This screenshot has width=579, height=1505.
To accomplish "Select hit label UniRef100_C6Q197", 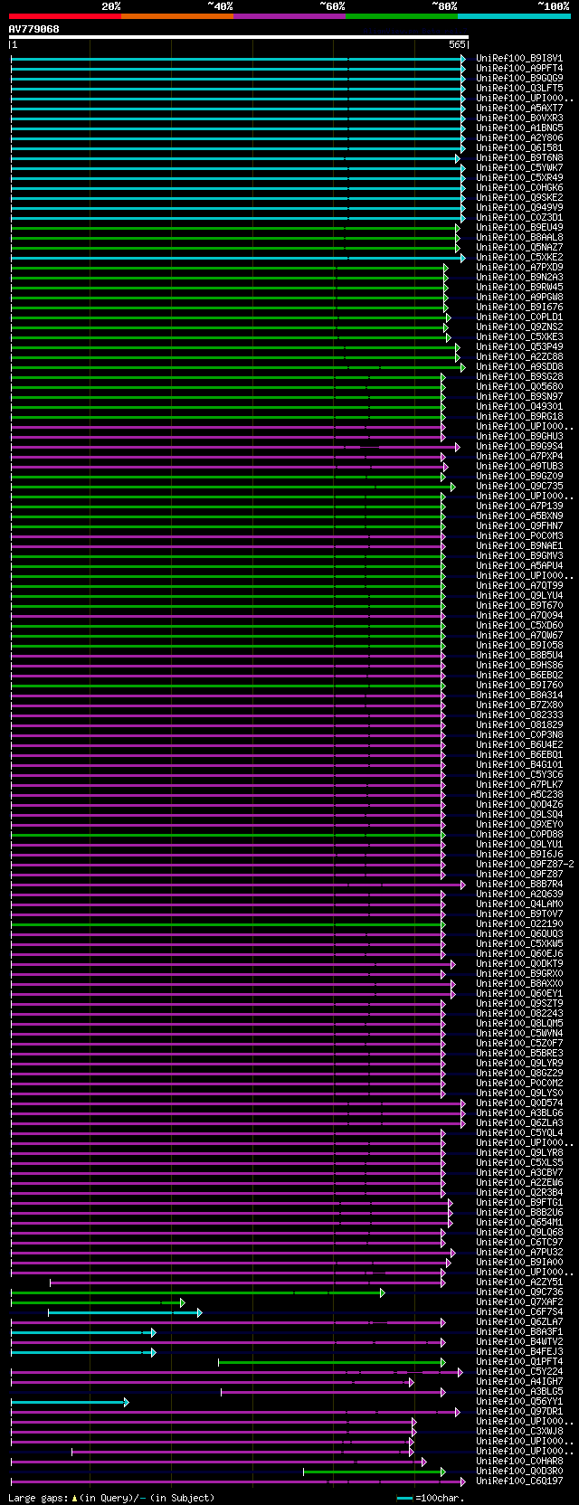I will (x=519, y=1481).
